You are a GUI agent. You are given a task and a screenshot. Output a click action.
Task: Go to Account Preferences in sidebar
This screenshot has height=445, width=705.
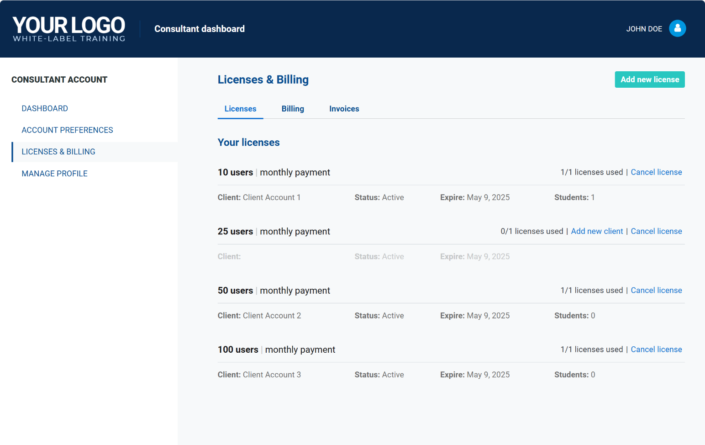[x=67, y=130]
